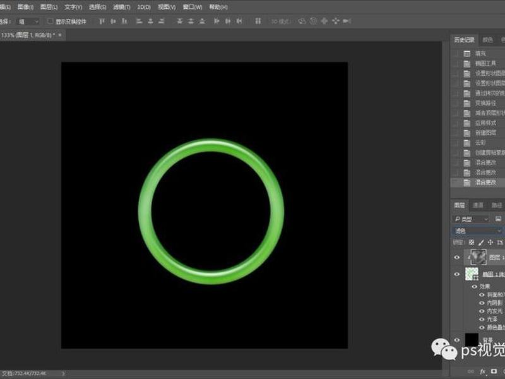Screen dimensions: 505x379
Task: Click the auto-align layers icon
Action: coord(258,21)
